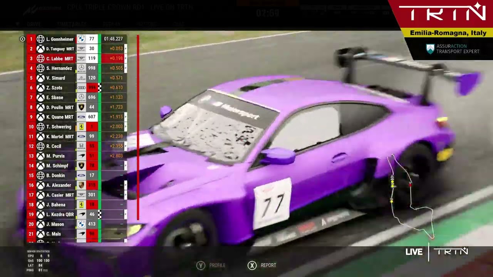Select driver M. Purvis in standings
The width and height of the screenshot is (493, 277).
pyautogui.click(x=55, y=156)
